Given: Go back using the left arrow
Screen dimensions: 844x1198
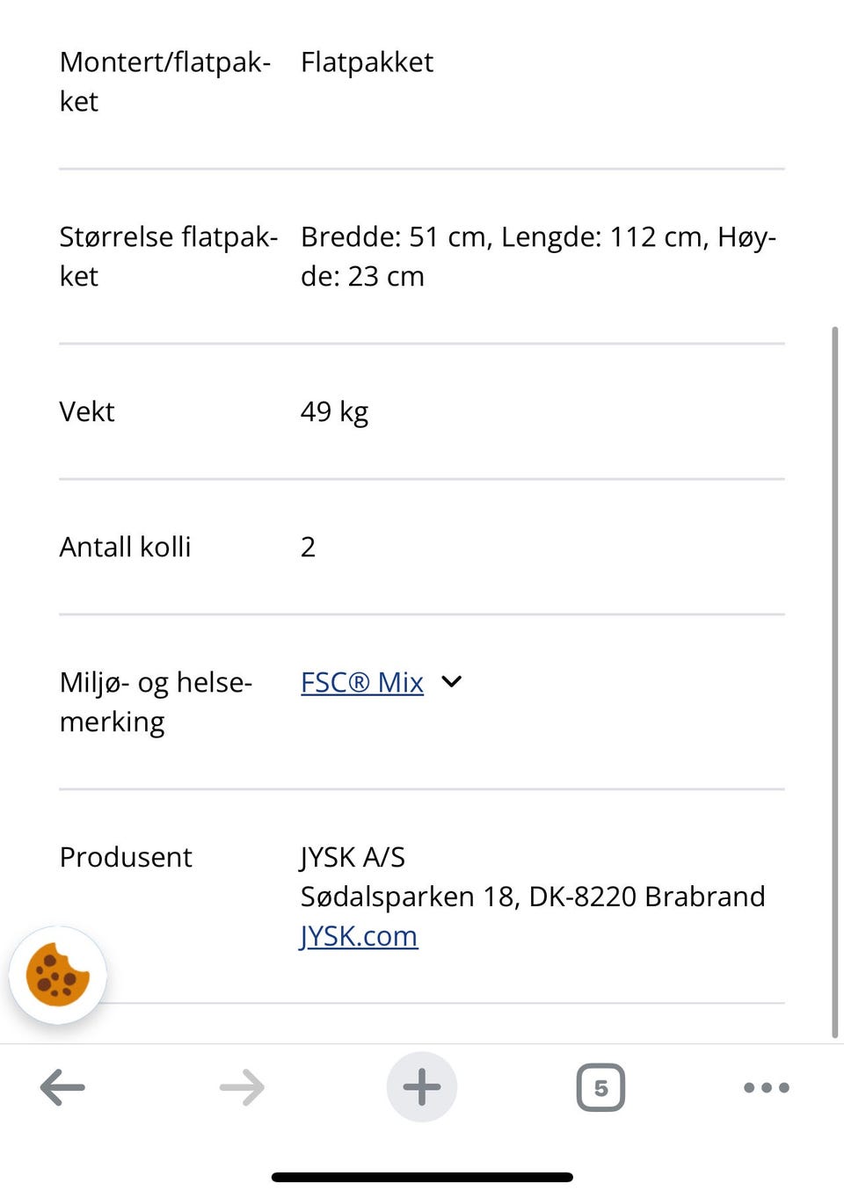Looking at the screenshot, I should (62, 1087).
